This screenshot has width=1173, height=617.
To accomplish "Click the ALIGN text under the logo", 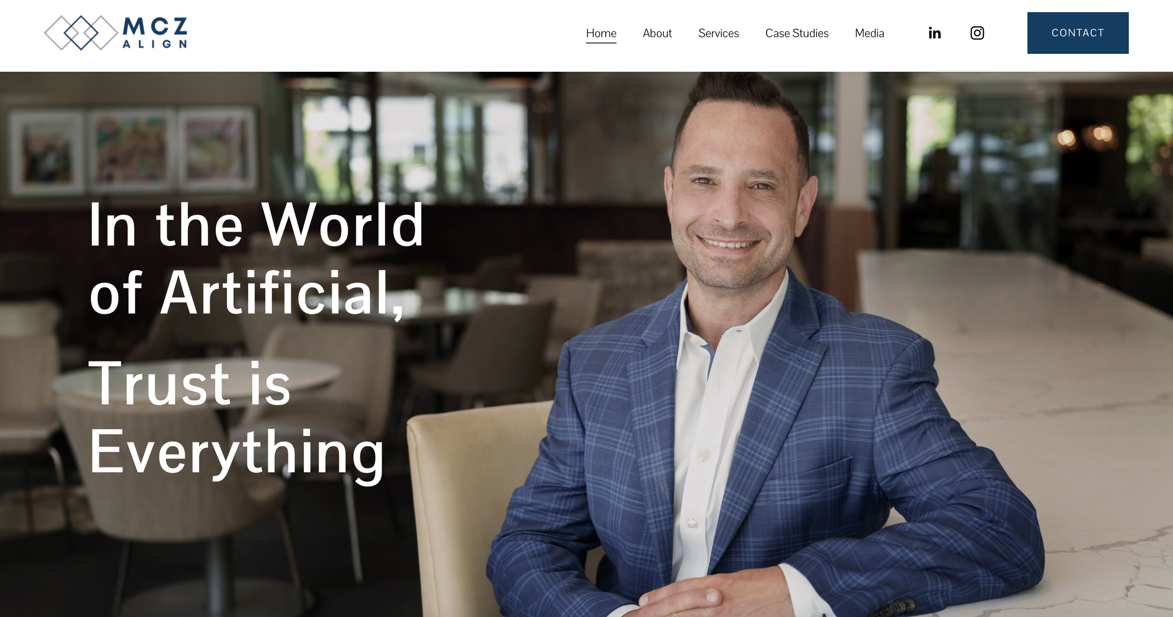I will (155, 44).
